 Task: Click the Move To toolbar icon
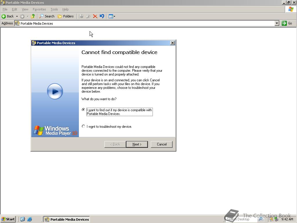pos(81,16)
